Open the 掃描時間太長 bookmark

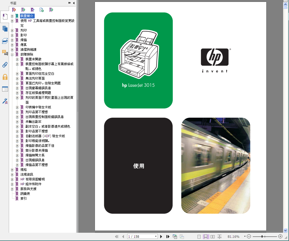coord(35,155)
